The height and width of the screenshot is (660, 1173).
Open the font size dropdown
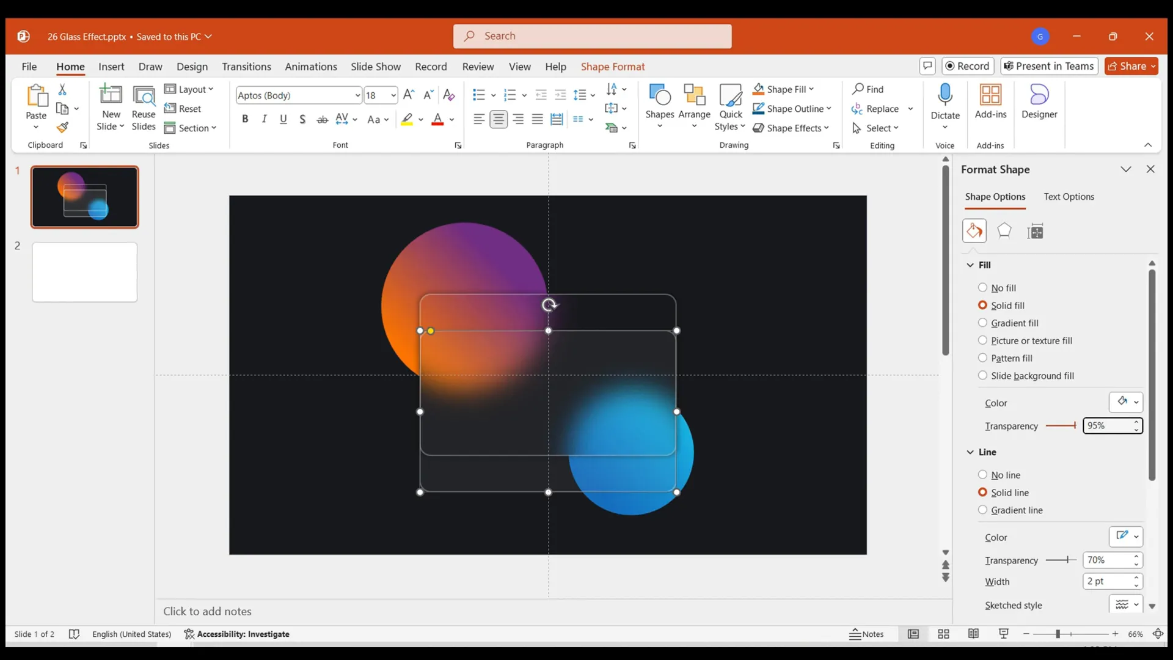[x=393, y=95]
